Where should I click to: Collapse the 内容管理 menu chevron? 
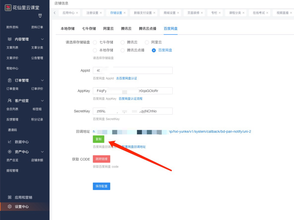[42, 39]
